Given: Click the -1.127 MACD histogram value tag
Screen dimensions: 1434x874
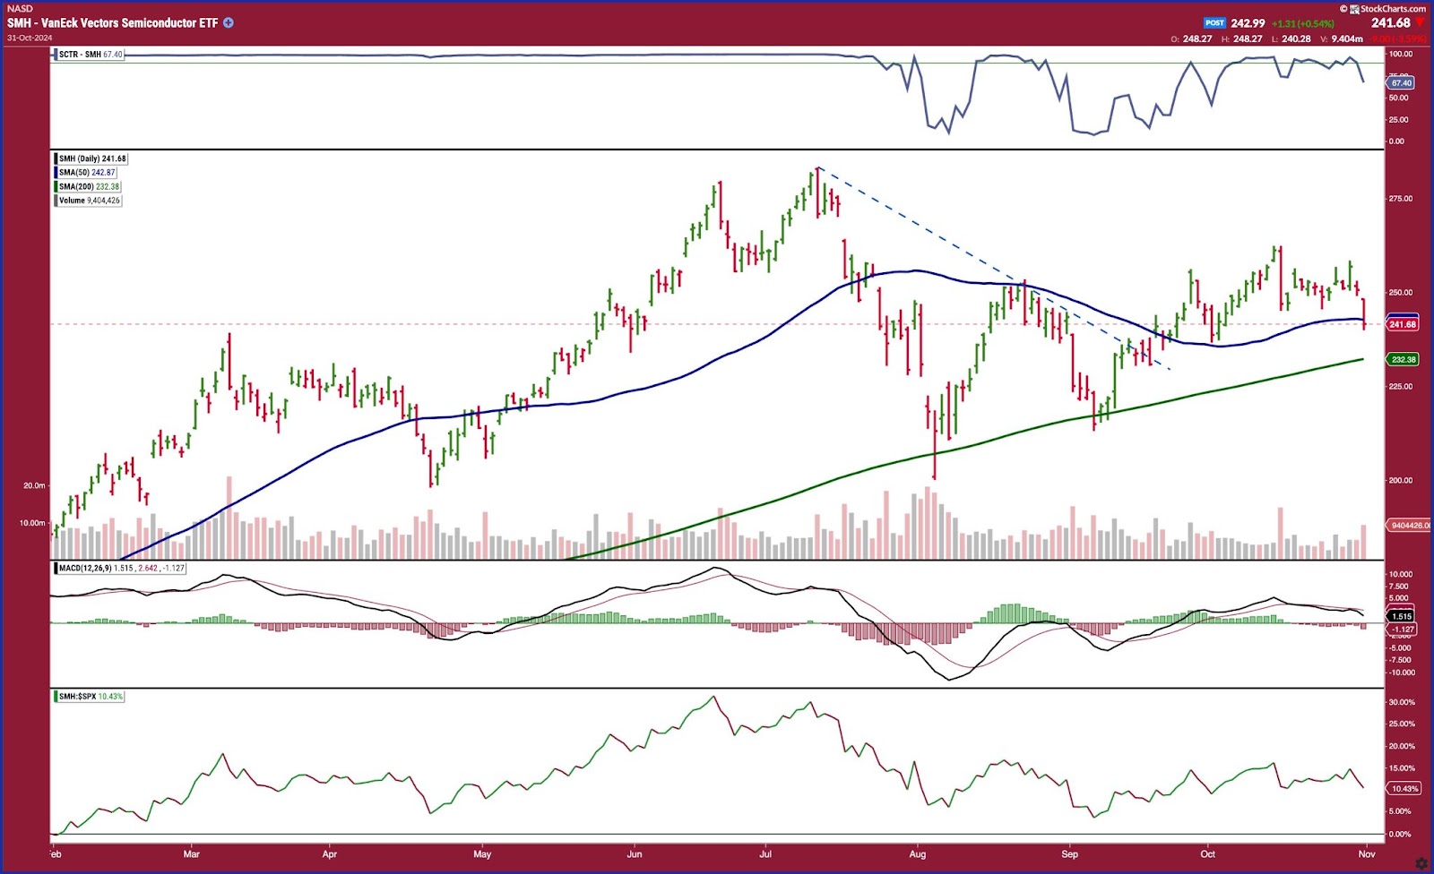Looking at the screenshot, I should [x=1402, y=630].
